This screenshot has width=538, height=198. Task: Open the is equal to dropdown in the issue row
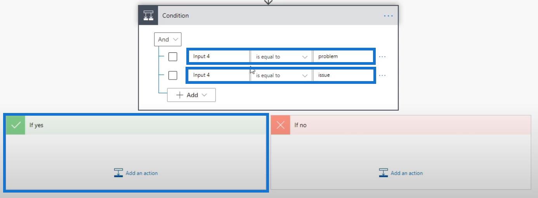coord(281,75)
